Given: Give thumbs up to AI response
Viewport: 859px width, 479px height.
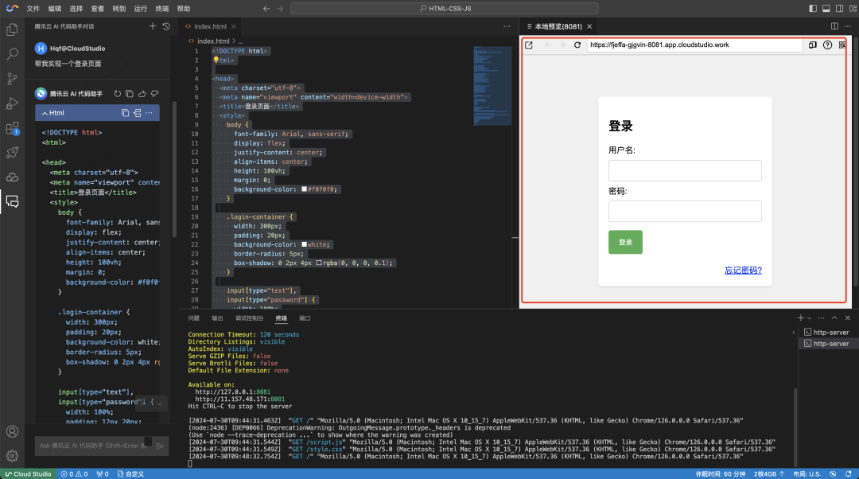Looking at the screenshot, I should [142, 94].
